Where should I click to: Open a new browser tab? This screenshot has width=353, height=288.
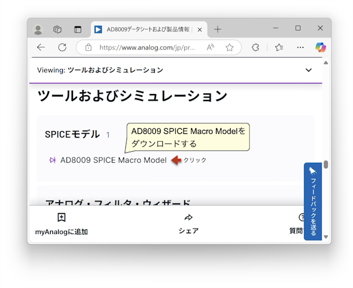tap(218, 29)
